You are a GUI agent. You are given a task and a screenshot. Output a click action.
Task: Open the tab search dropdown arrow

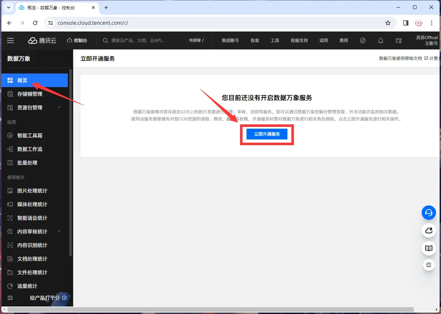click(8, 8)
